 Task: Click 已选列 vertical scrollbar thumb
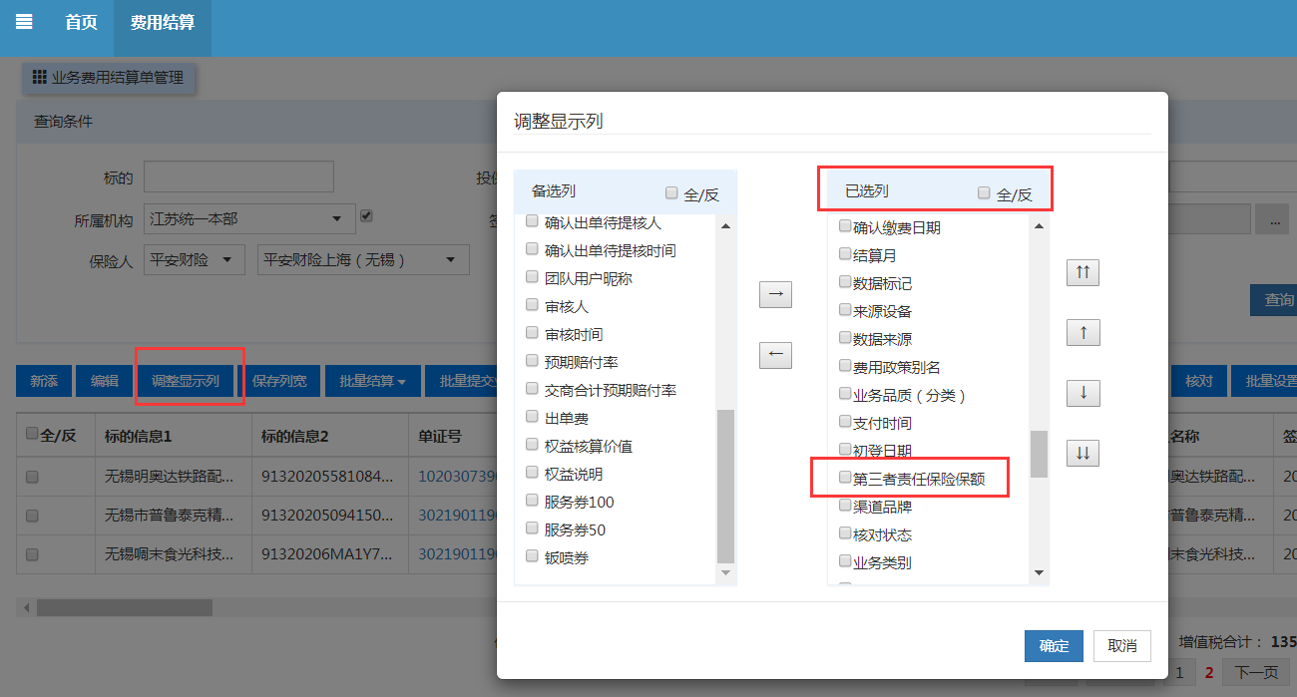[x=1039, y=454]
